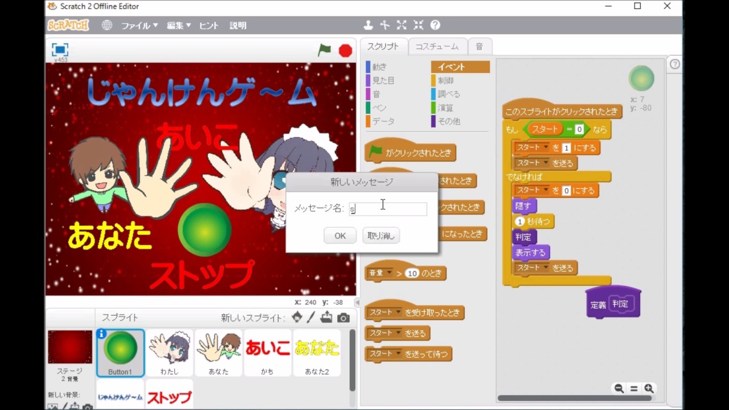Open the tips panel question-mark at right edge
The image size is (729, 410).
(x=674, y=64)
